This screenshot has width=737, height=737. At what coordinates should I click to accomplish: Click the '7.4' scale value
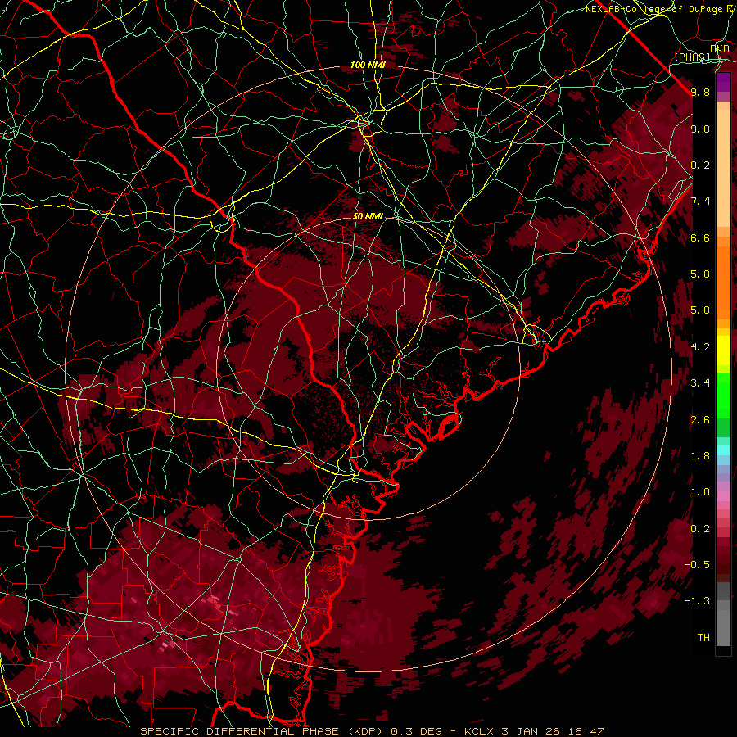tap(700, 201)
